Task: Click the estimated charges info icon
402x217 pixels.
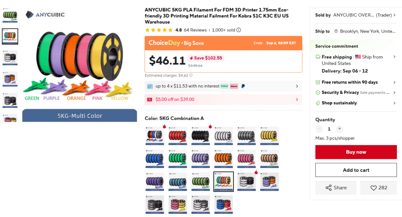Action: (191, 75)
